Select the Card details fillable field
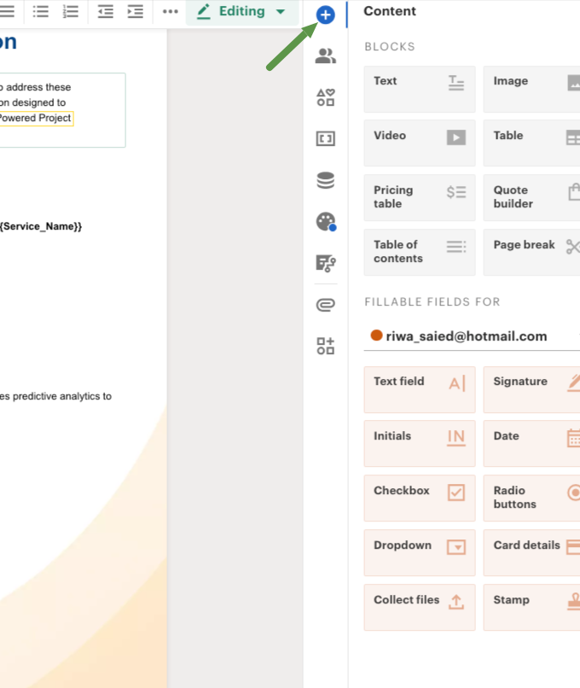580x688 pixels. [x=531, y=553]
